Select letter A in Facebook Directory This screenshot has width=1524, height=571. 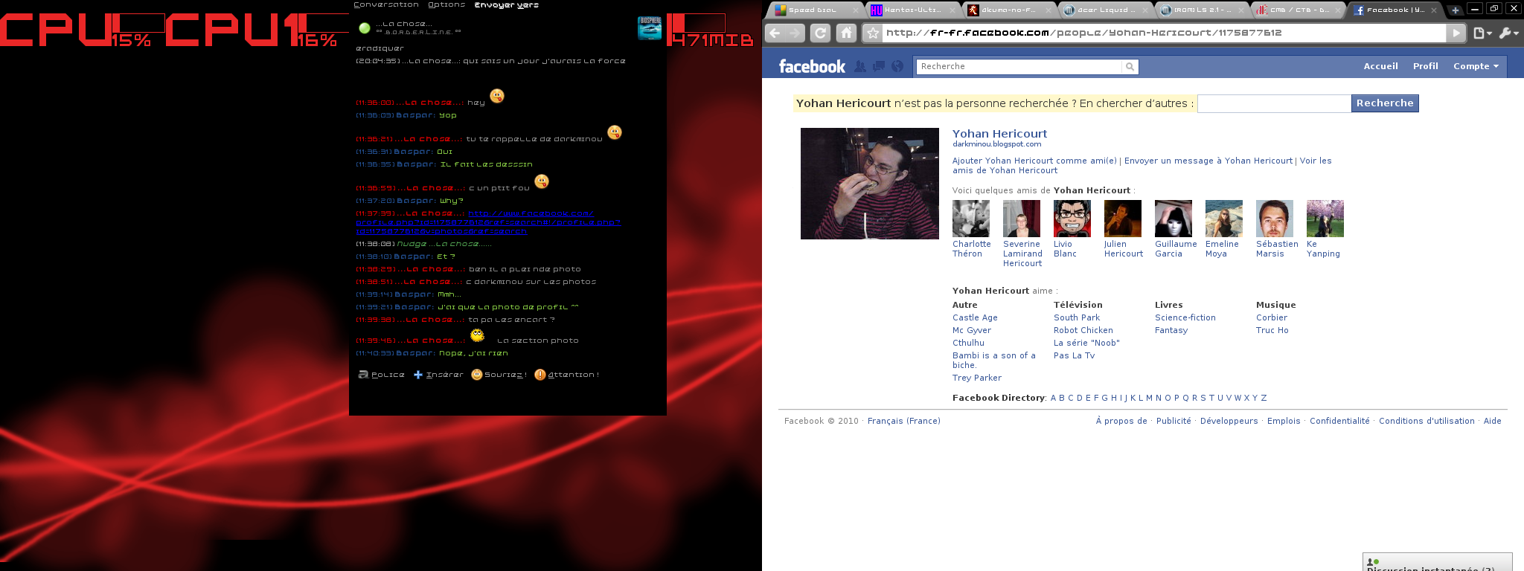tap(1054, 398)
